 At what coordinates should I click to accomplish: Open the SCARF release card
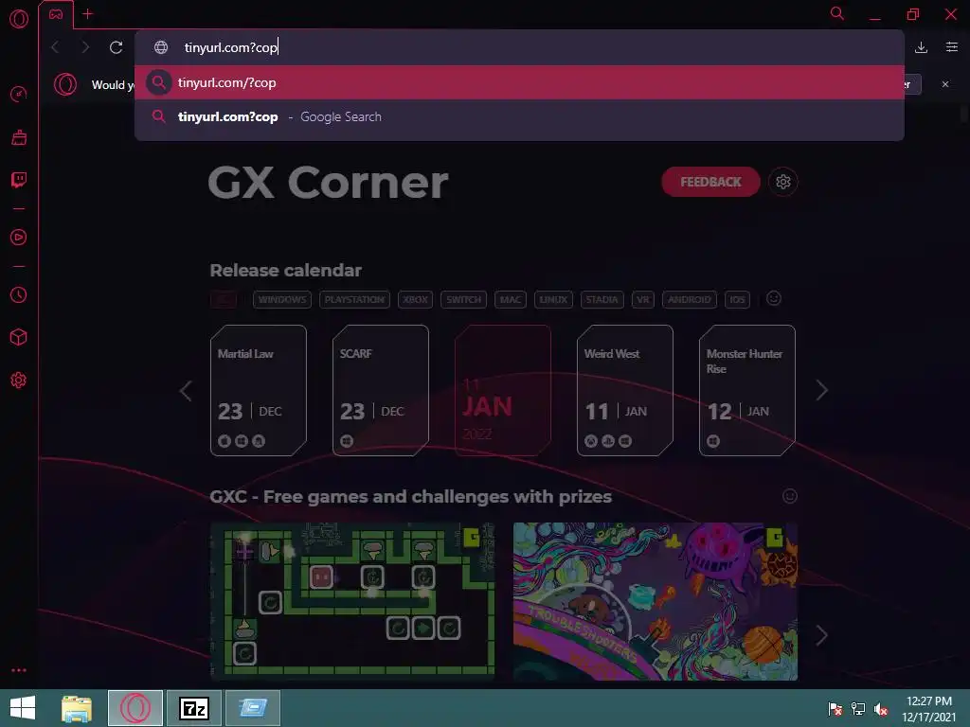point(381,391)
